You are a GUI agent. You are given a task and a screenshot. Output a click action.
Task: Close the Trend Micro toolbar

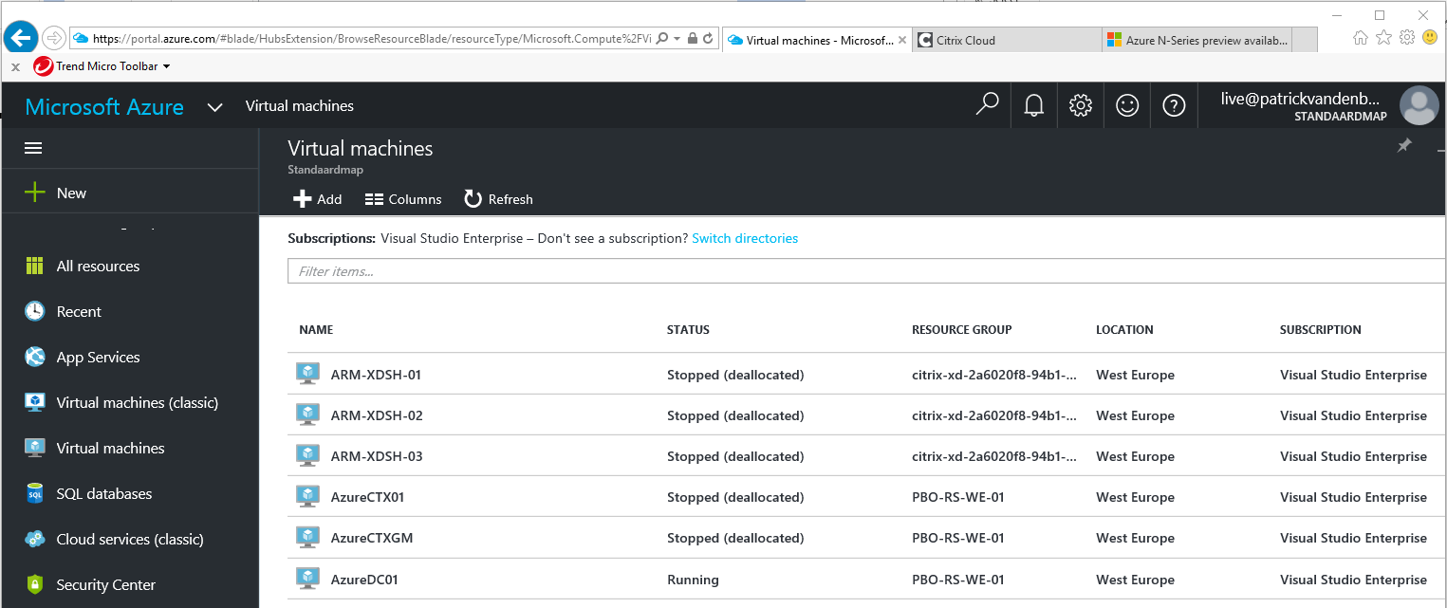[15, 67]
